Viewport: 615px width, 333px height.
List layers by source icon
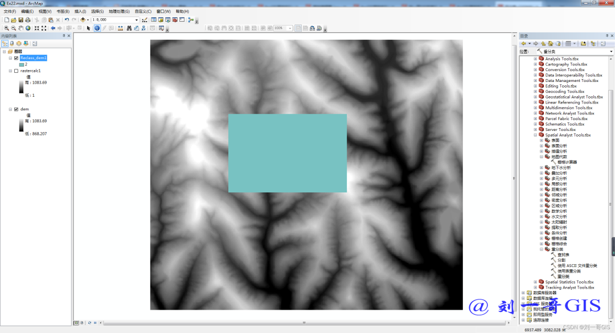[12, 43]
